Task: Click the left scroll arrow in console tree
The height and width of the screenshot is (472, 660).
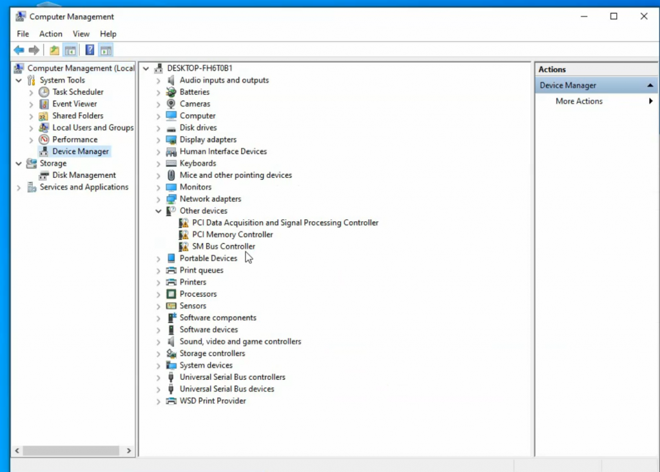Action: click(x=17, y=451)
